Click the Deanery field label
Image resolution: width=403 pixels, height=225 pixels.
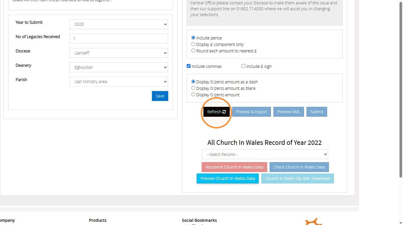[x=23, y=65]
